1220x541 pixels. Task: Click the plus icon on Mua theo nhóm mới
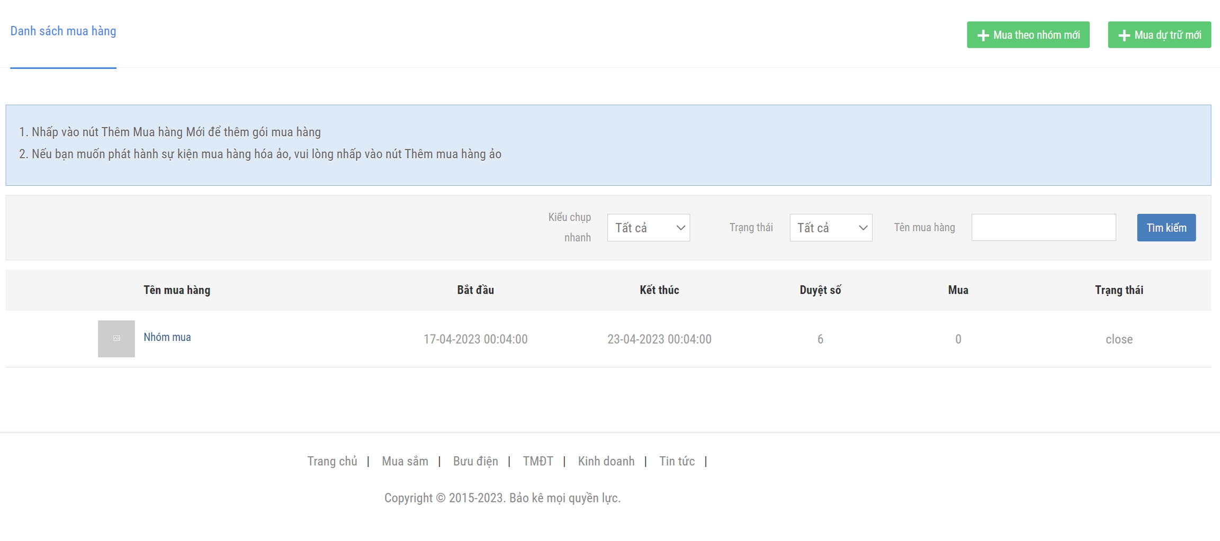(983, 35)
